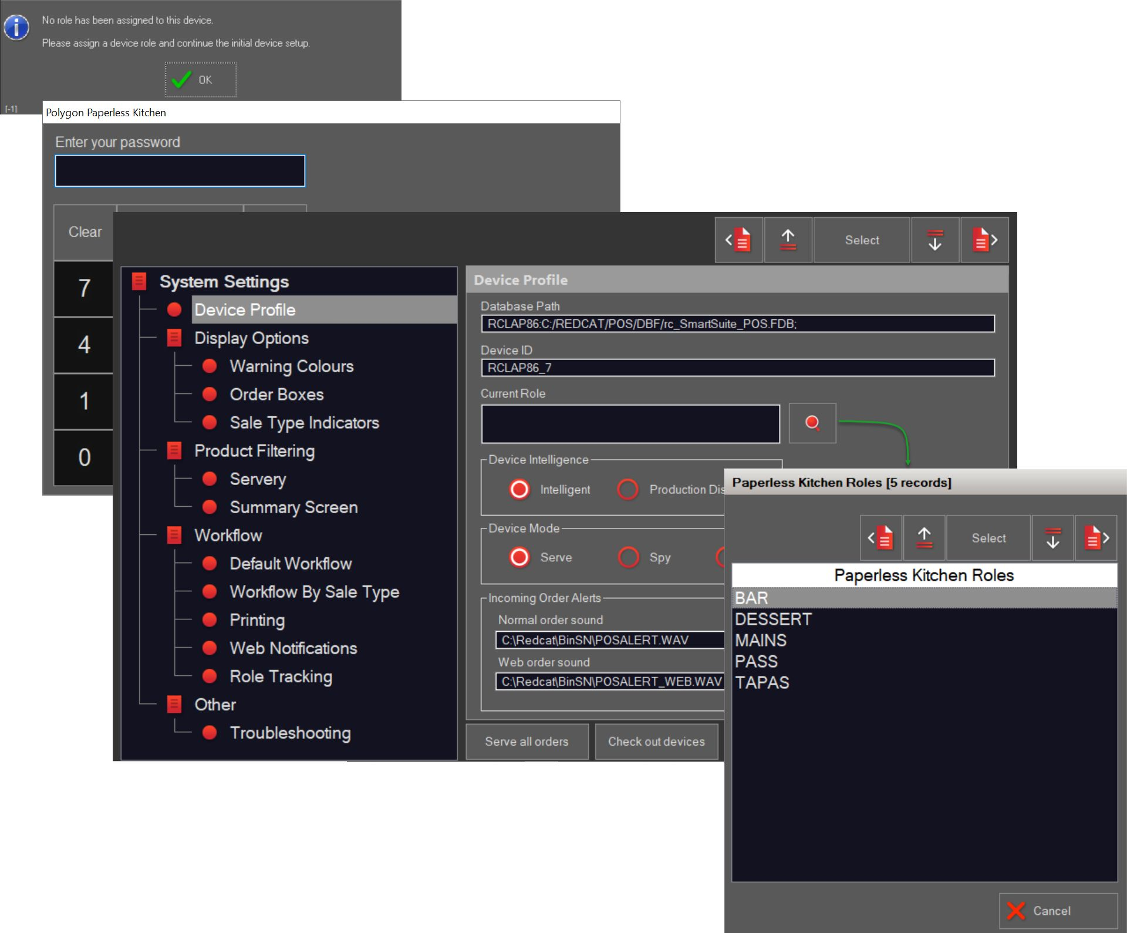Click move-down arrow in Paperless Kitchen Roles dialog

[x=1053, y=538]
